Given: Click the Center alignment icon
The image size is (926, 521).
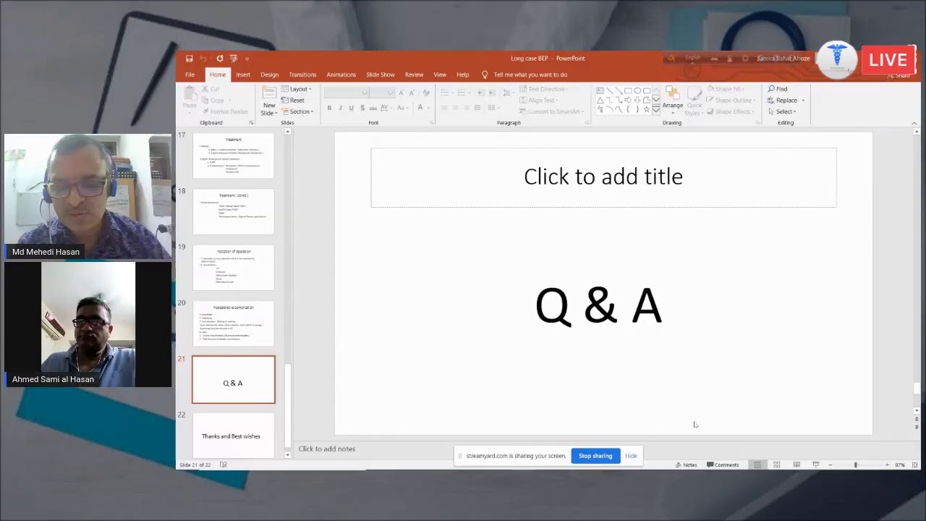Looking at the screenshot, I should pos(455,108).
